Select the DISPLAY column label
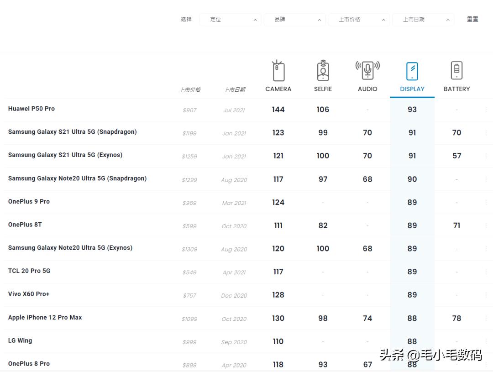Image resolution: width=493 pixels, height=372 pixels. 412,89
